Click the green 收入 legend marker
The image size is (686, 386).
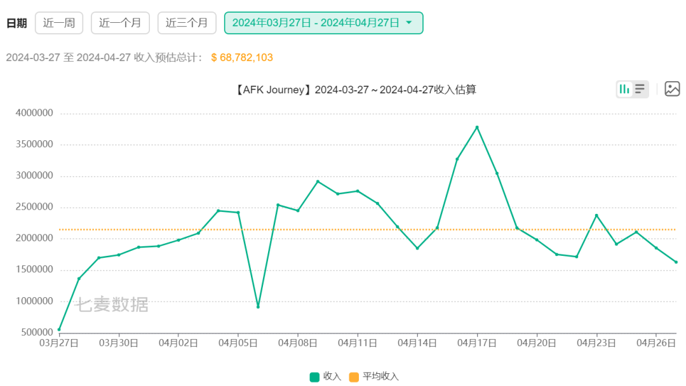coord(314,376)
